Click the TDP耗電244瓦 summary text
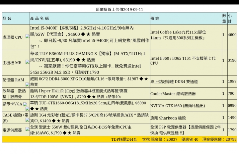Screen dimensions: 239x154 [124, 139]
